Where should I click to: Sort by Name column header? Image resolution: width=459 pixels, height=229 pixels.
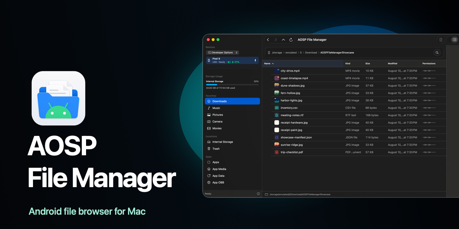(x=303, y=64)
